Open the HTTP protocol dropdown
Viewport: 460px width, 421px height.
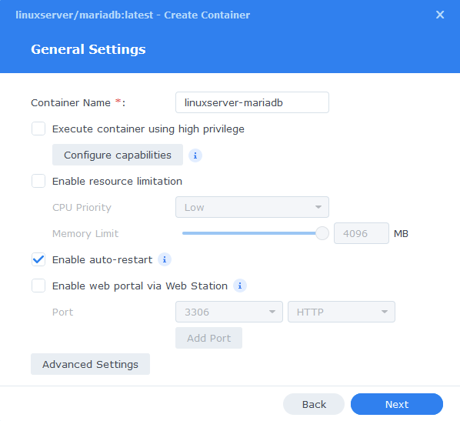pyautogui.click(x=342, y=312)
